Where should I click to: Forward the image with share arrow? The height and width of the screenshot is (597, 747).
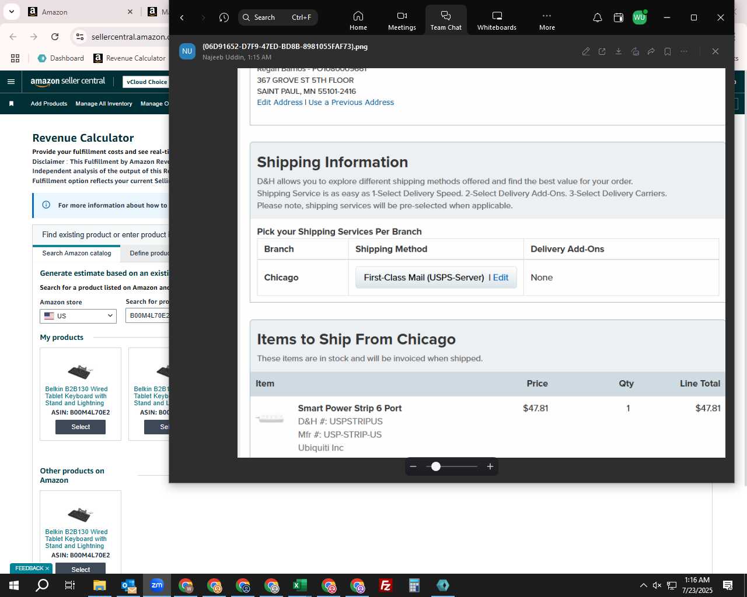tap(651, 51)
